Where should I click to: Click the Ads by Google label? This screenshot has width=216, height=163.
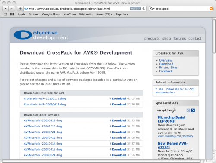166,111
